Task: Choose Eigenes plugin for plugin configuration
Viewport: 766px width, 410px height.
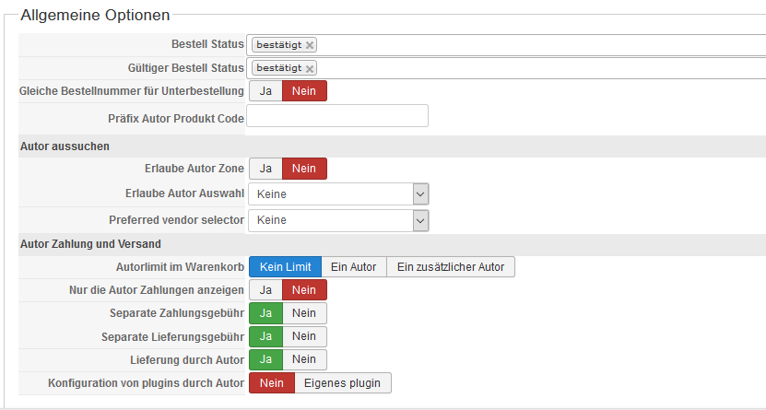Action: coord(343,382)
